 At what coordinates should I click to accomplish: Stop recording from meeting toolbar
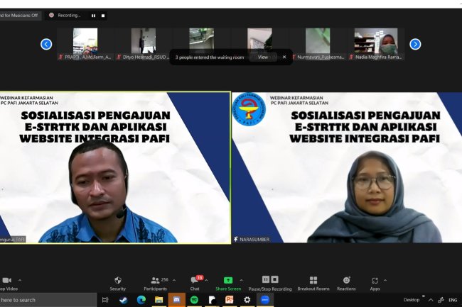tap(274, 279)
